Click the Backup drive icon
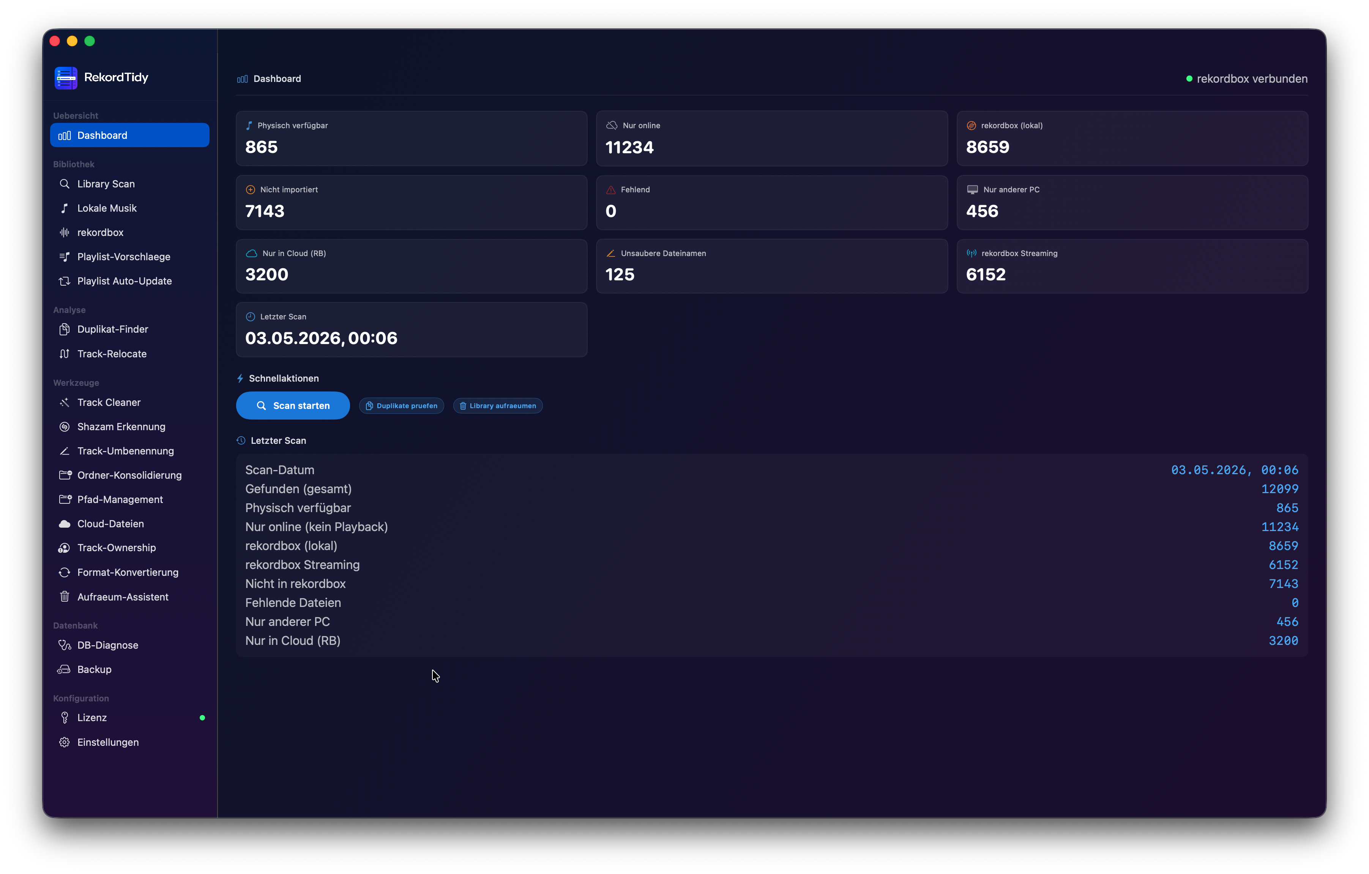 (64, 670)
